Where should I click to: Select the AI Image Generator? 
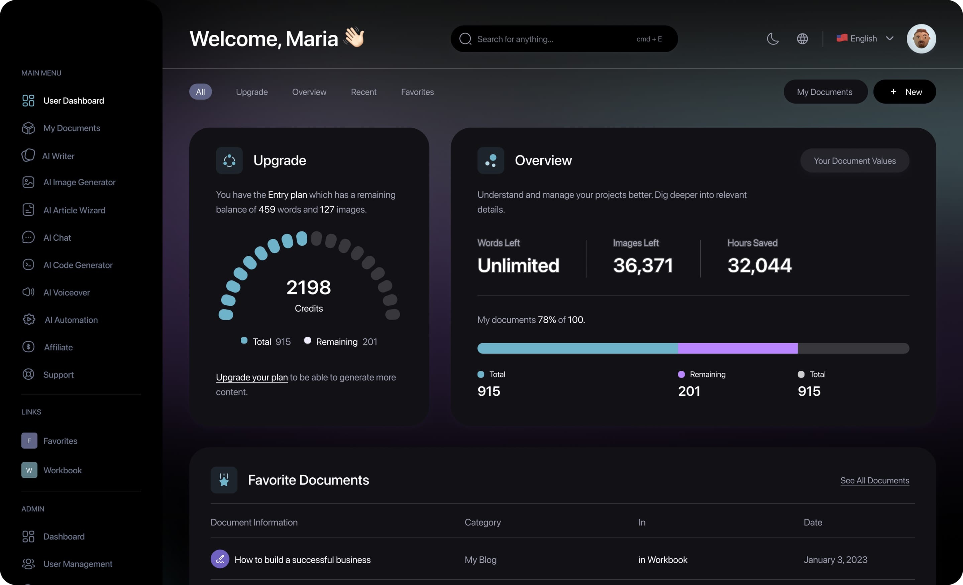click(79, 182)
